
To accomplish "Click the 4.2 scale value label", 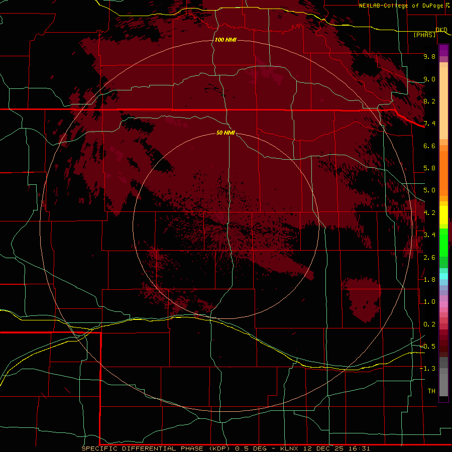I will [429, 213].
